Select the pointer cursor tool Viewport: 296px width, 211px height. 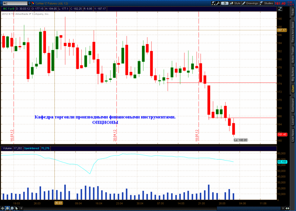tap(16, 208)
